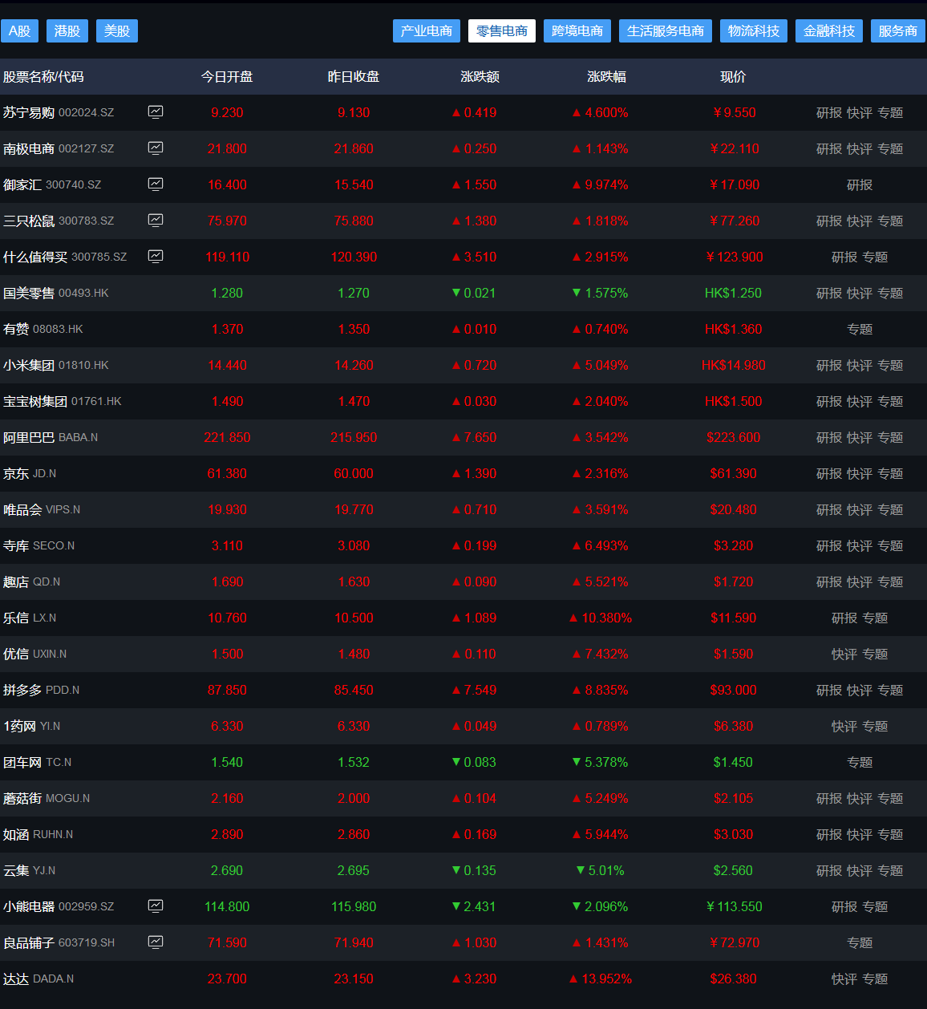Select the 零售电商 category tab
The image size is (927, 1009).
pyautogui.click(x=502, y=31)
